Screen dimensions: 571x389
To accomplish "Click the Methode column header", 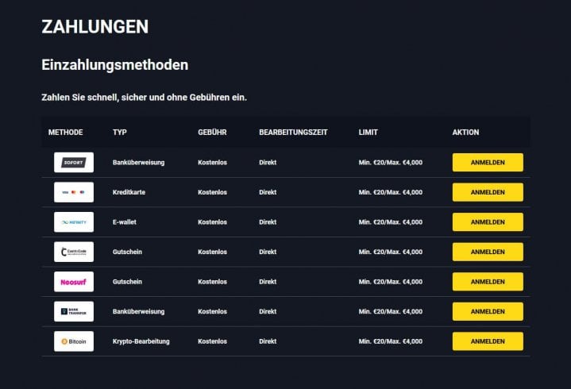I will (x=66, y=133).
